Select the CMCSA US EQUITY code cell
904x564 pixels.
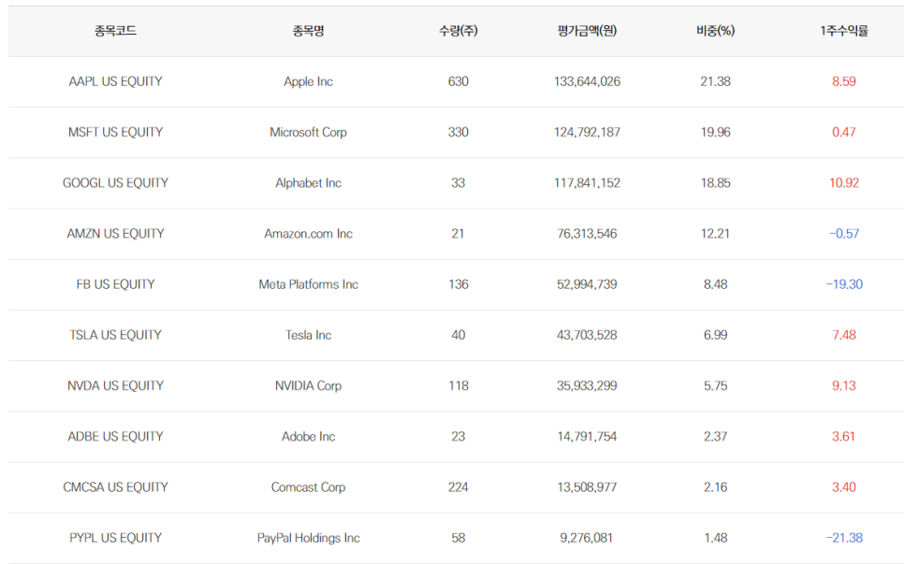[x=115, y=486]
